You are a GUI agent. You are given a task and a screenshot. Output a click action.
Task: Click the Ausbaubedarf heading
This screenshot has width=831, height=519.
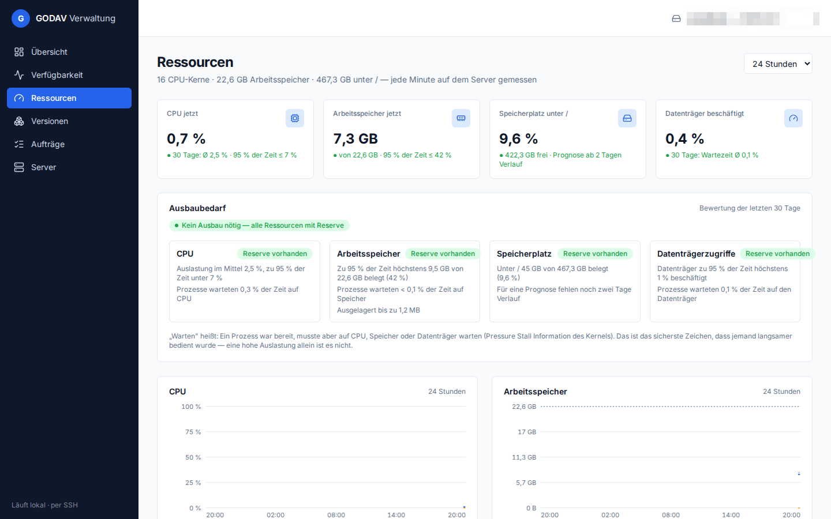[x=197, y=208]
